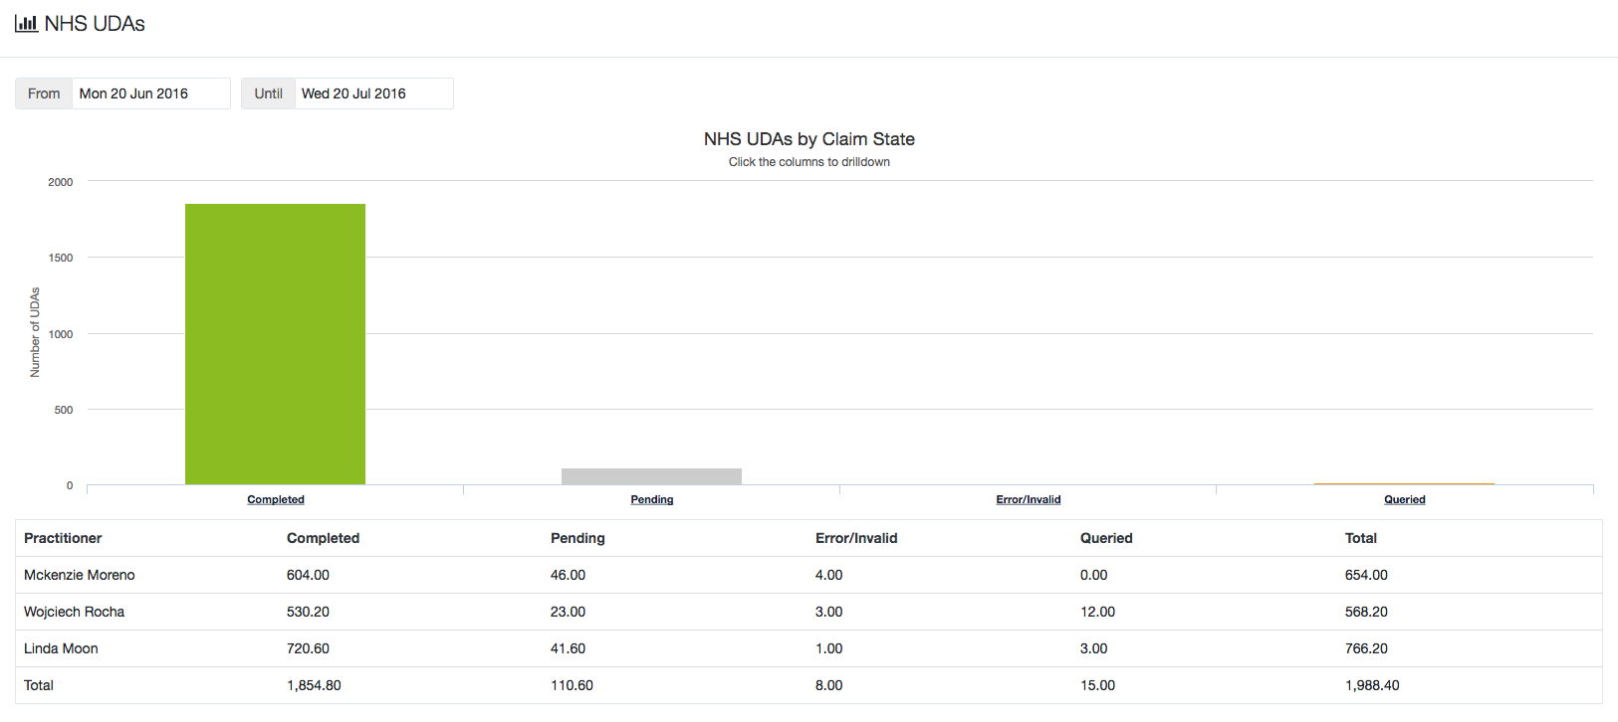Drill down via the Pending axis label
The height and width of the screenshot is (722, 1618).
click(652, 499)
